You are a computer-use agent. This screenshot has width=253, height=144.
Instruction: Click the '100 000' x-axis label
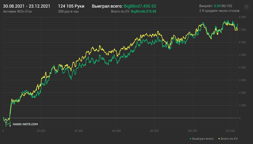point(192,131)
